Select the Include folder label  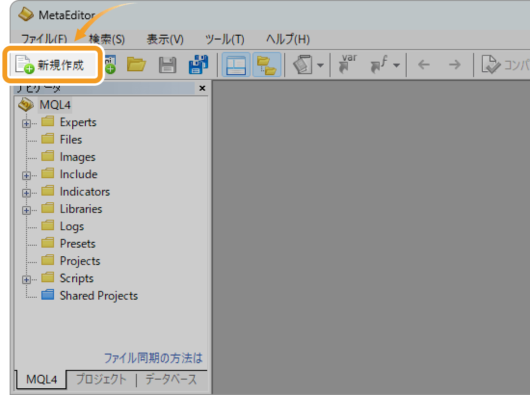pyautogui.click(x=79, y=174)
